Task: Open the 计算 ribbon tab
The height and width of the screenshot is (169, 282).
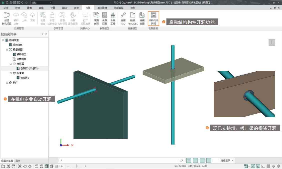Action: coord(53,8)
